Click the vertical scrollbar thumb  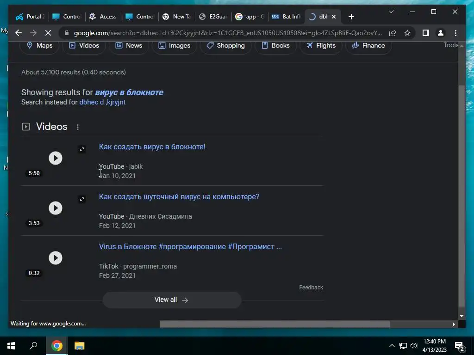pyautogui.click(x=462, y=196)
